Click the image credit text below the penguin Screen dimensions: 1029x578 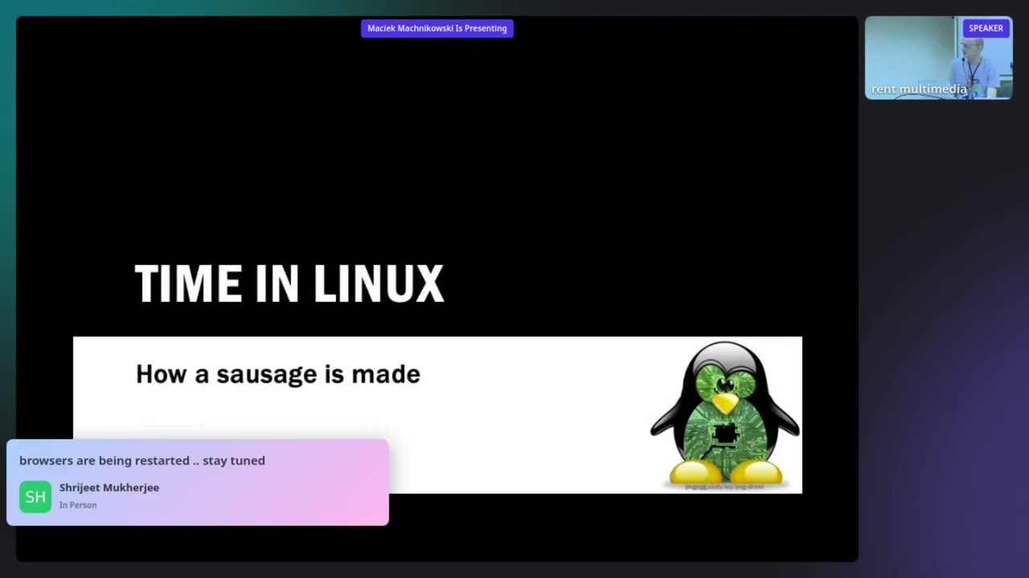[724, 486]
